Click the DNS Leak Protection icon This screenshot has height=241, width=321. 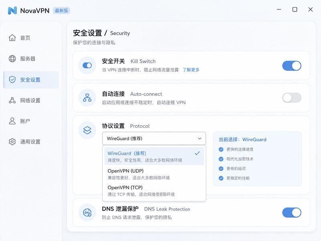point(87,212)
